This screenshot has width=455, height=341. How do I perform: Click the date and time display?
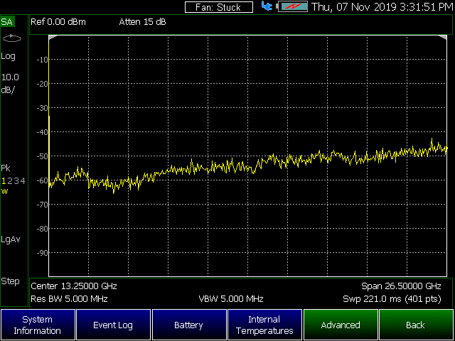pyautogui.click(x=382, y=7)
